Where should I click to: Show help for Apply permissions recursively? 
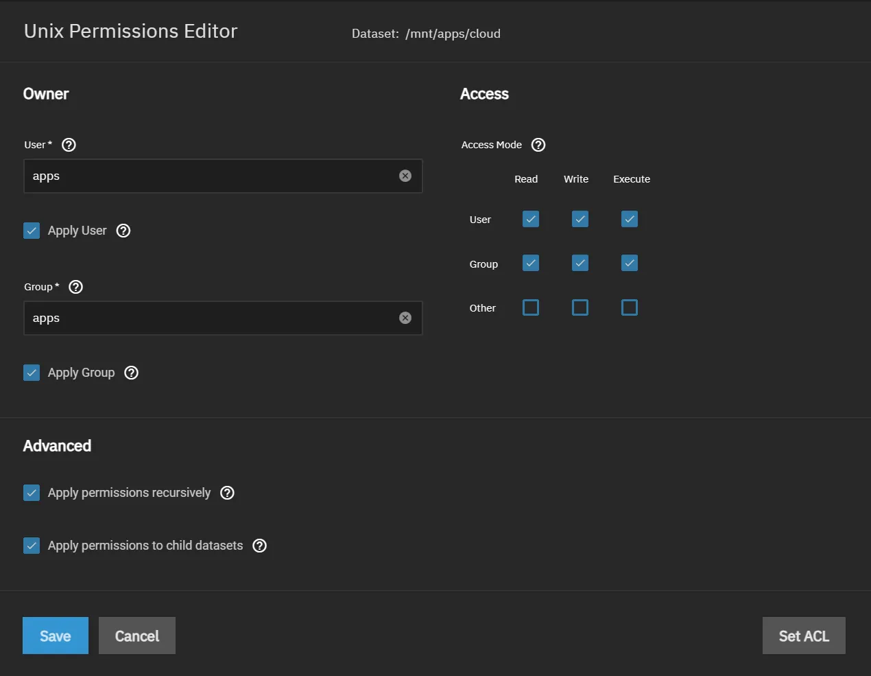(x=228, y=493)
